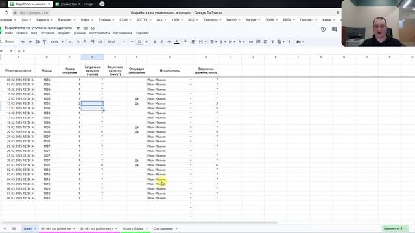Screen dimensions: 415x233
Task: Open the zoom level 100% dropdown
Action: 56,42
